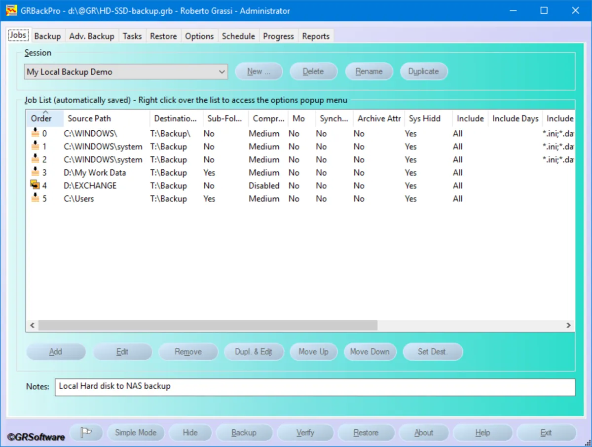The width and height of the screenshot is (592, 447).
Task: Click the Move Up button
Action: click(x=313, y=352)
